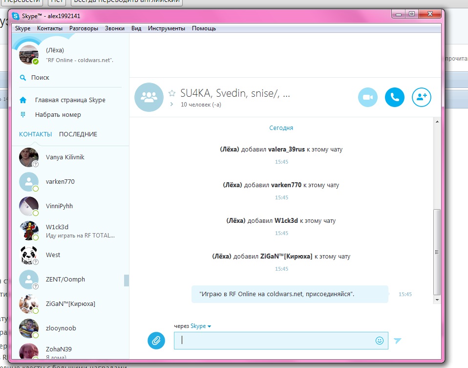Click own profile picture with car

point(29,55)
